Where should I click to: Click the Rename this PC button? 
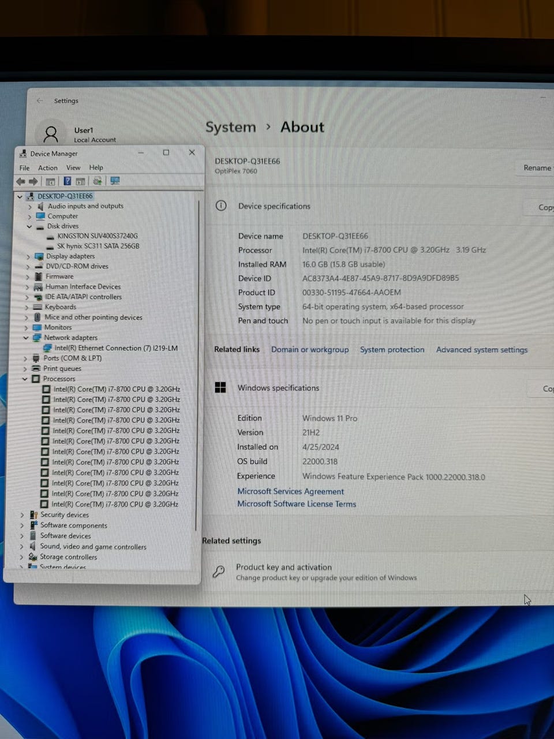click(537, 168)
